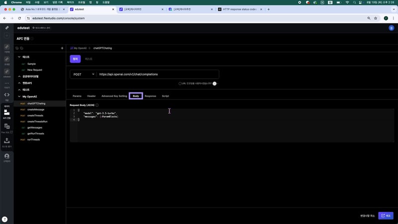Switch to the Header tab
Screen dimensions: 398x224
[x=92, y=96]
